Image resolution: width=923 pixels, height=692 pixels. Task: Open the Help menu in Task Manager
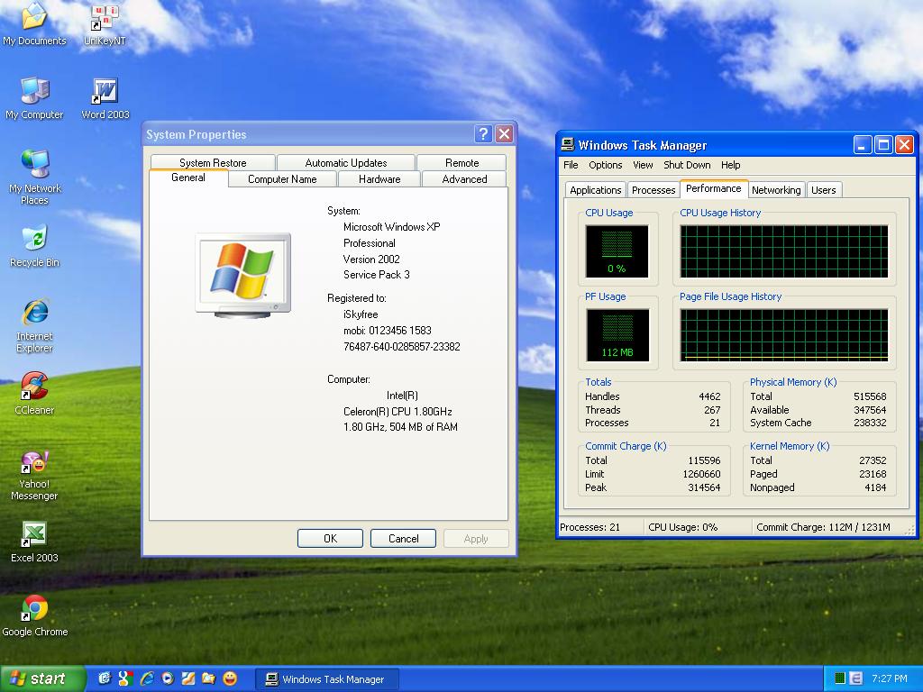pos(730,165)
